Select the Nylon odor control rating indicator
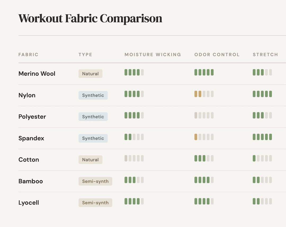Screen dimensions: 286x227 204,94
